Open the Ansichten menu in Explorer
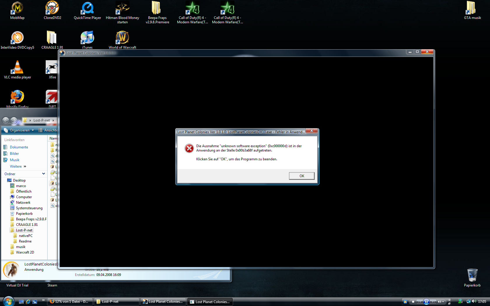Image resolution: width=490 pixels, height=306 pixels. [x=48, y=130]
